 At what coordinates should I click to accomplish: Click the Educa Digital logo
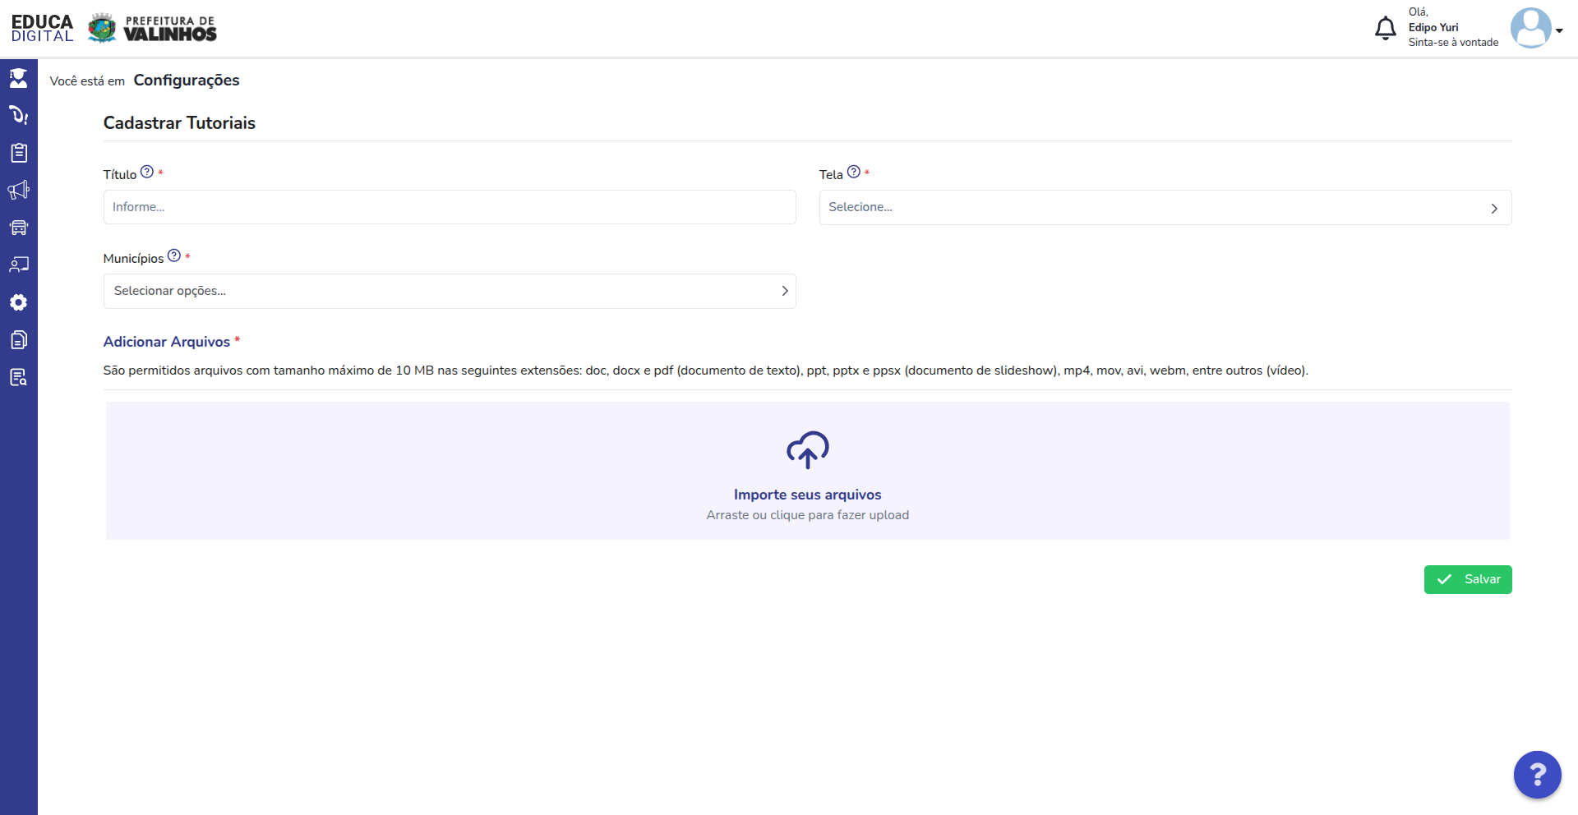click(42, 28)
